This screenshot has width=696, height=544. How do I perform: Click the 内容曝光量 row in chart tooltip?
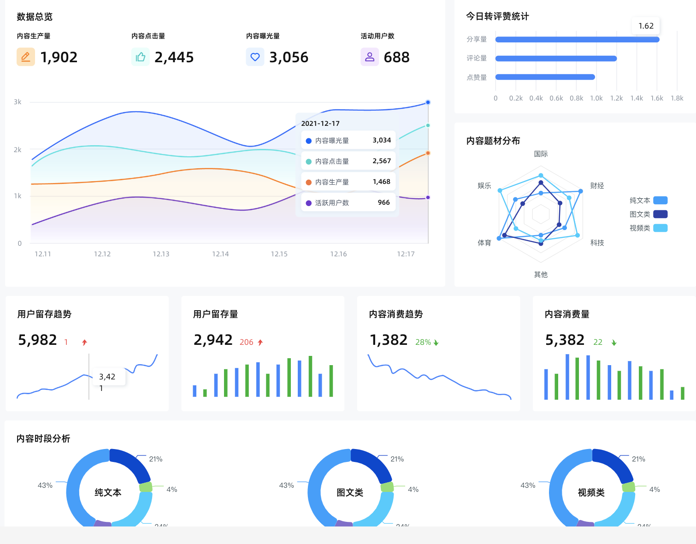point(348,140)
